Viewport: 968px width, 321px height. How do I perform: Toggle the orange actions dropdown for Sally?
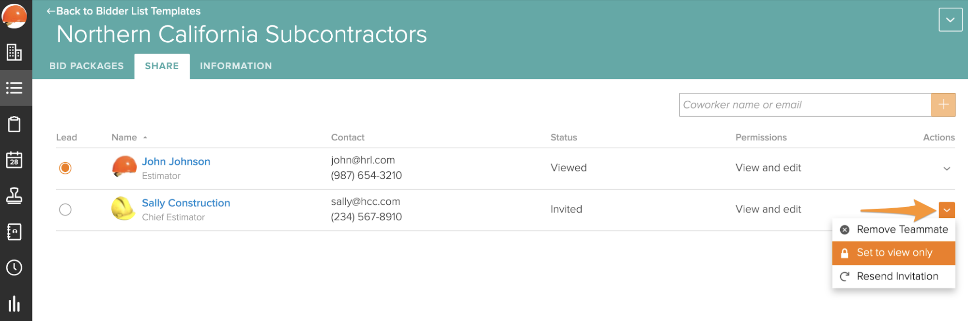(x=947, y=210)
